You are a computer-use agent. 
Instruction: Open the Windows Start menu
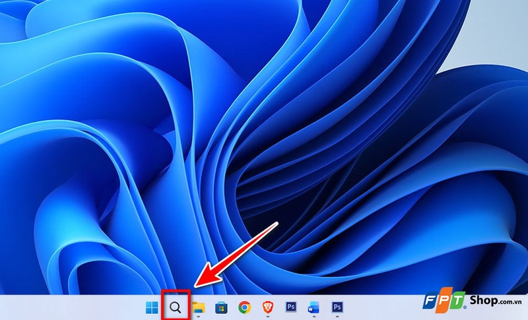click(152, 307)
